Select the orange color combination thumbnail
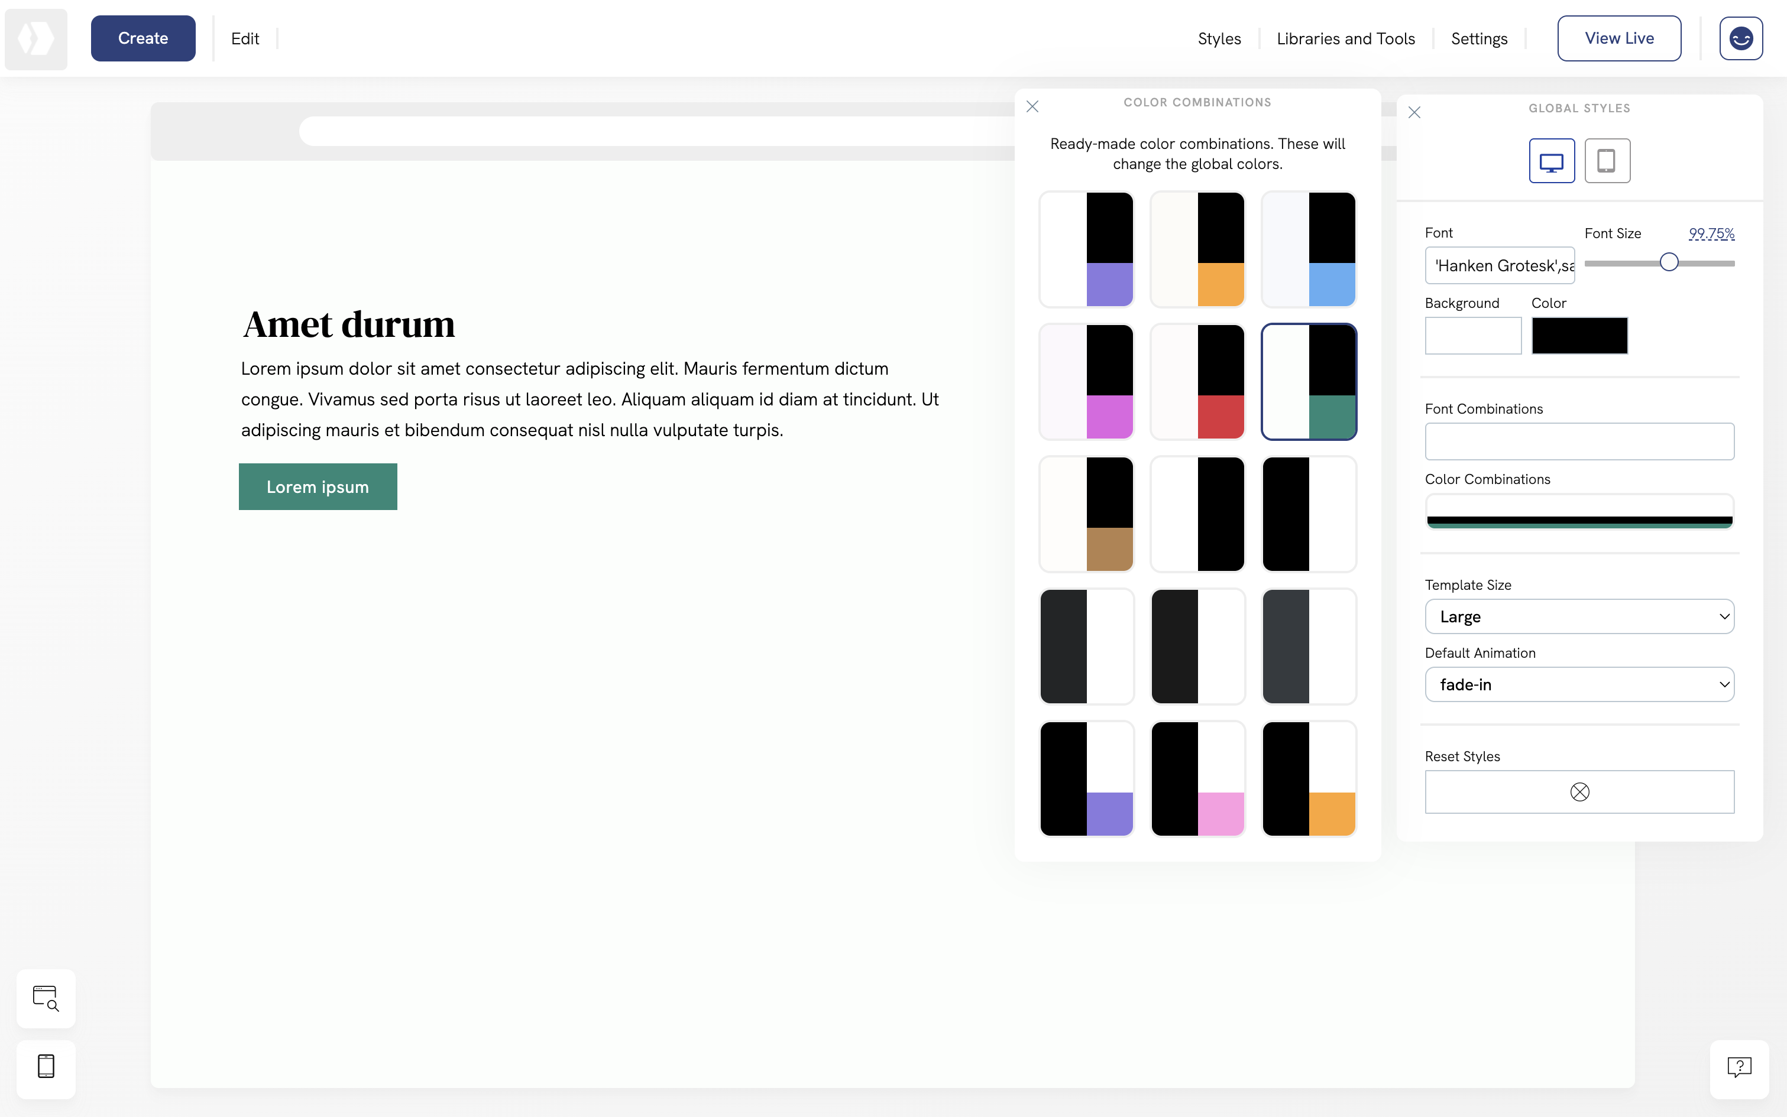This screenshot has width=1787, height=1117. [1197, 249]
